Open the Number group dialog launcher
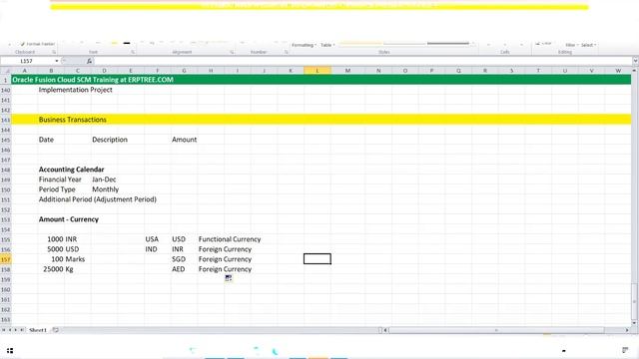 (287, 52)
